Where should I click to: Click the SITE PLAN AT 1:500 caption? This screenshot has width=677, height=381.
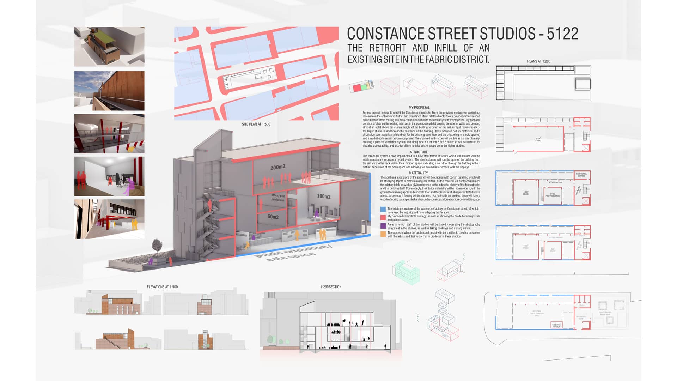tap(256, 124)
